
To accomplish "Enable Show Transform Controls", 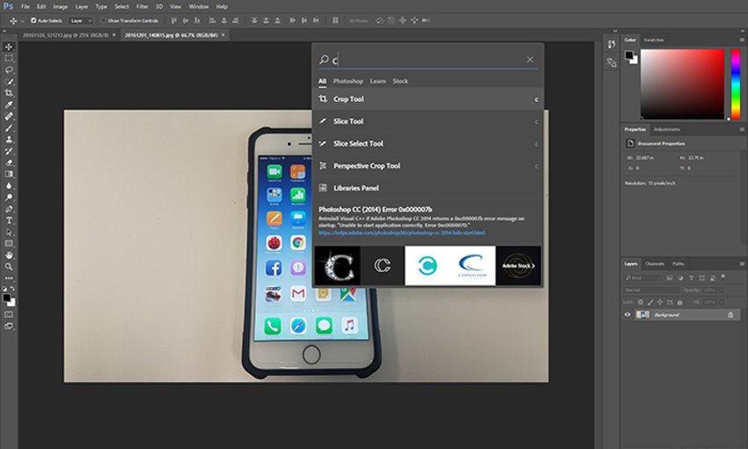I will click(x=102, y=19).
